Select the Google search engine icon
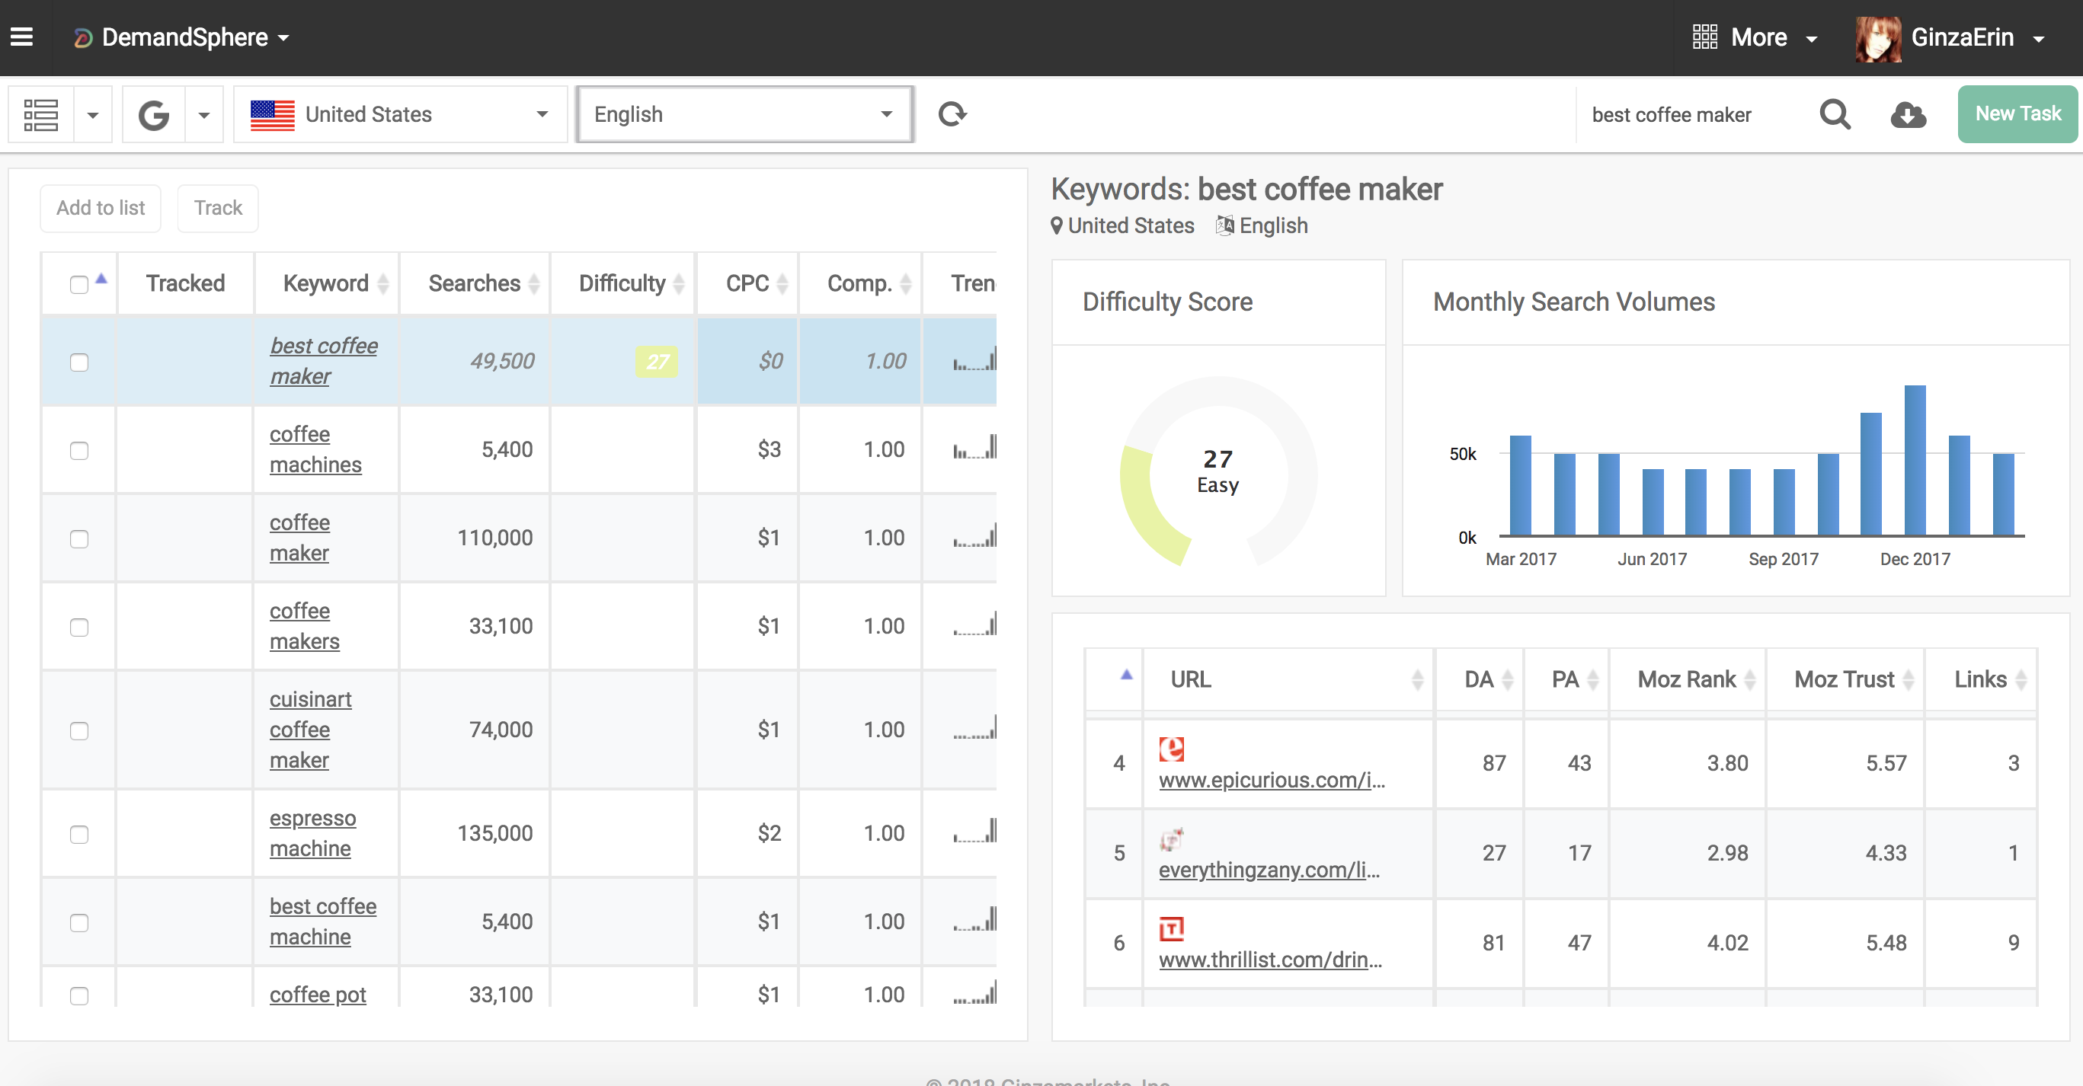 154,114
